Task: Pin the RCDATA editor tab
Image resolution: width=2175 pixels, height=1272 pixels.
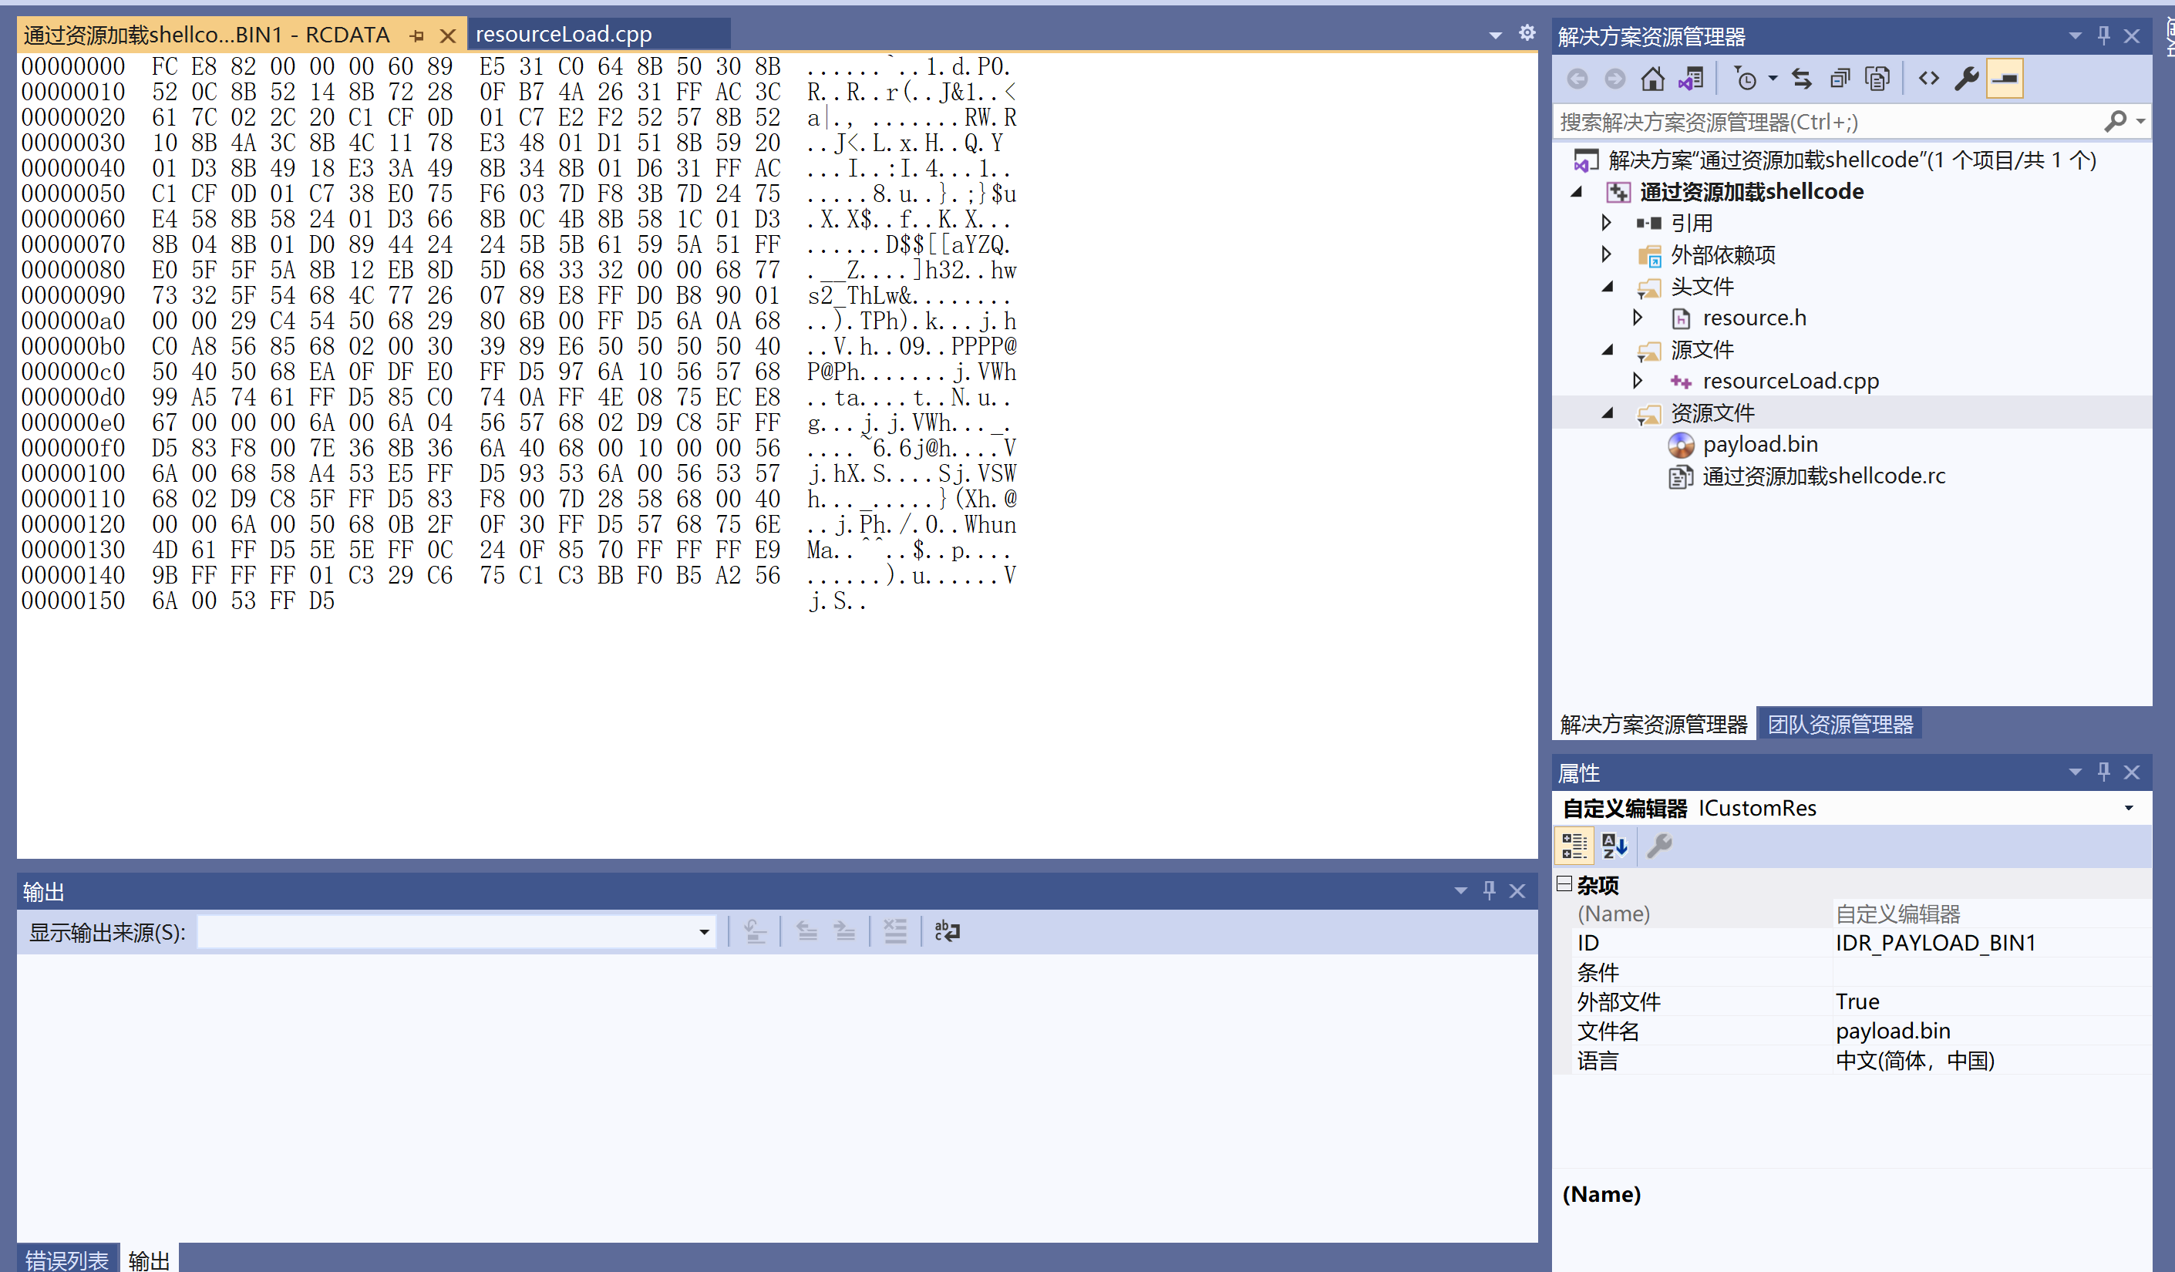Action: (x=417, y=35)
